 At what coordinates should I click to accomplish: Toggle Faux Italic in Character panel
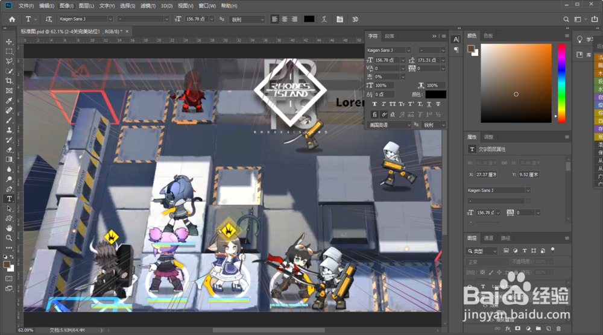point(384,104)
